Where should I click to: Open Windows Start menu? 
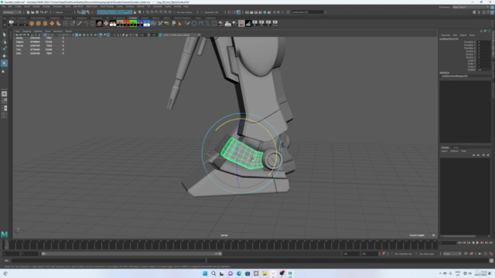click(x=205, y=273)
